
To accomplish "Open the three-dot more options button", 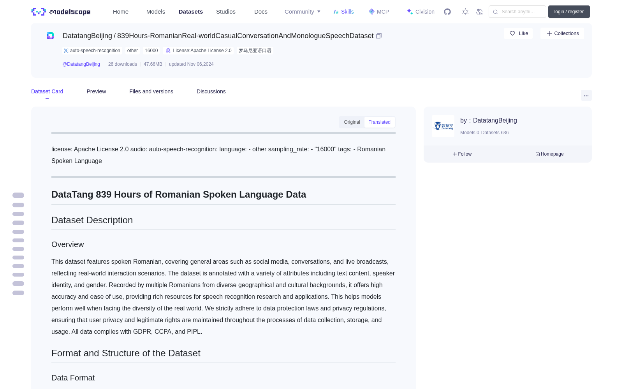I will (586, 95).
